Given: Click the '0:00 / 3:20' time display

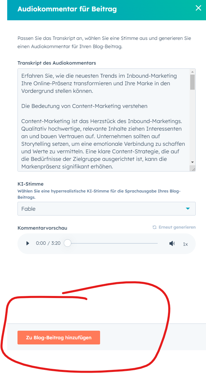Looking at the screenshot, I should pyautogui.click(x=48, y=243).
